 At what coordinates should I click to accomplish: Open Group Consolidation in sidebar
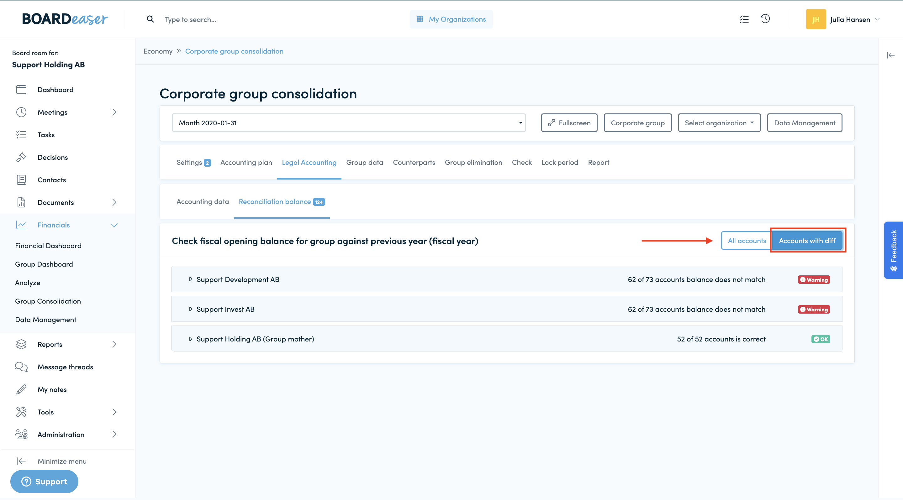48,301
